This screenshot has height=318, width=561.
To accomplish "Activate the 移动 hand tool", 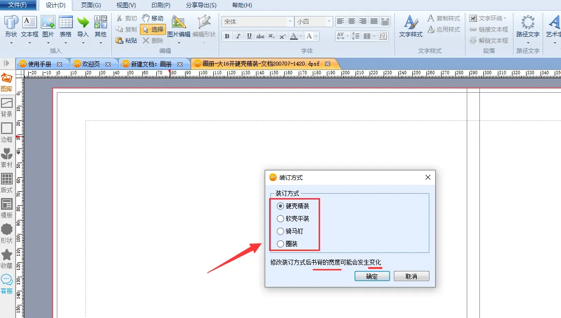I will click(x=153, y=18).
